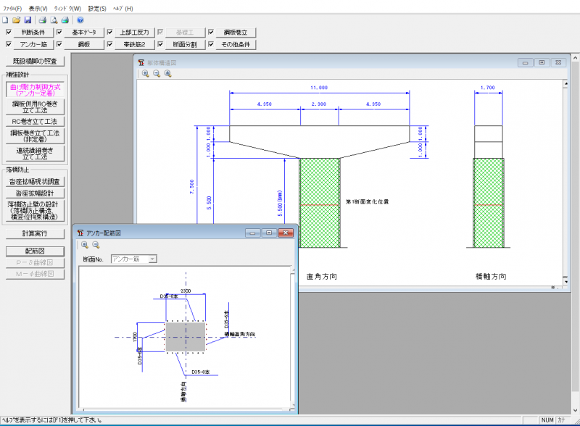Open print preview from the toolbar
The height and width of the screenshot is (426, 580).
[54, 20]
